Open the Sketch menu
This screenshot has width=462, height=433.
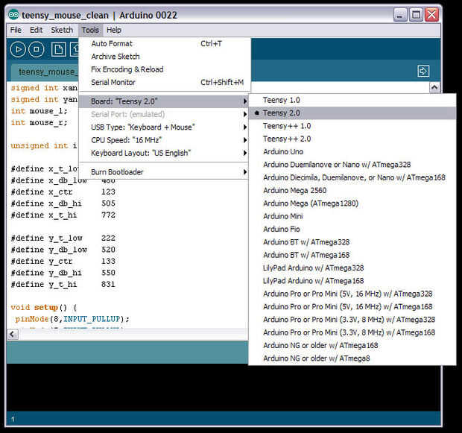point(62,30)
